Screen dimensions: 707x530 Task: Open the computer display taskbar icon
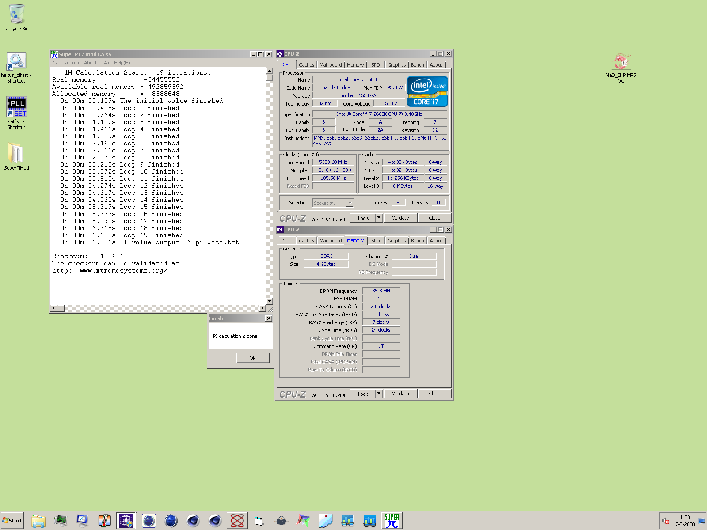(82, 521)
